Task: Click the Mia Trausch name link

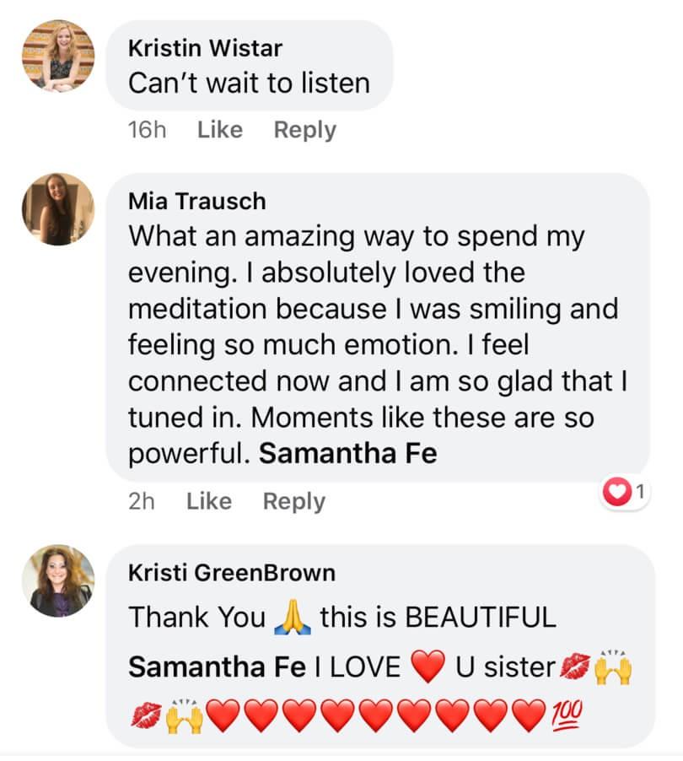Action: point(197,201)
